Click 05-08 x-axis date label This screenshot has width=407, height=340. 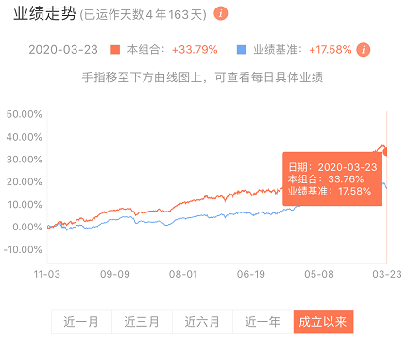pos(319,274)
